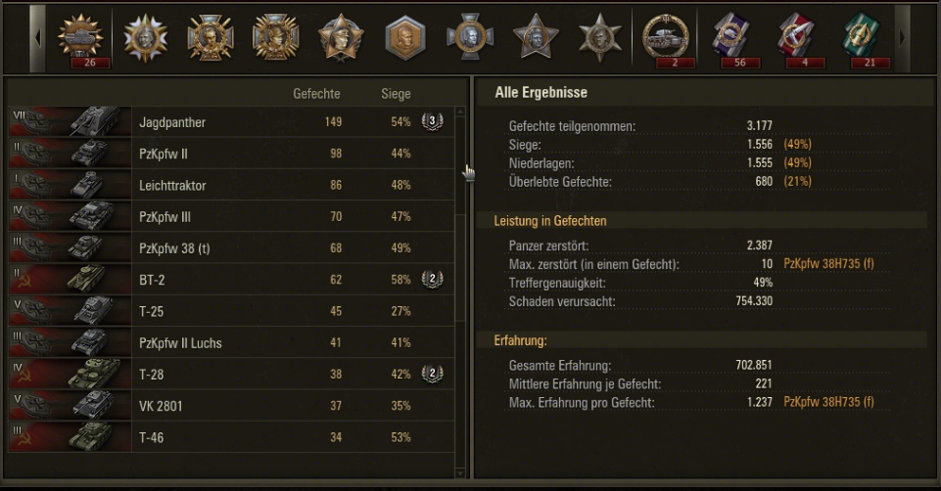The width and height of the screenshot is (941, 491).
Task: Select the Leichttraktor vehicle entry
Action: click(173, 186)
